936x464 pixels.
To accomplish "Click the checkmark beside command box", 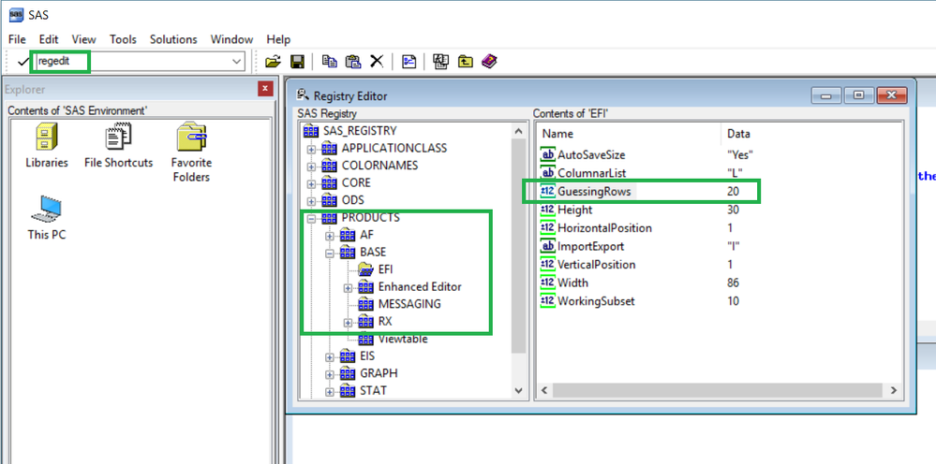I will (x=23, y=62).
